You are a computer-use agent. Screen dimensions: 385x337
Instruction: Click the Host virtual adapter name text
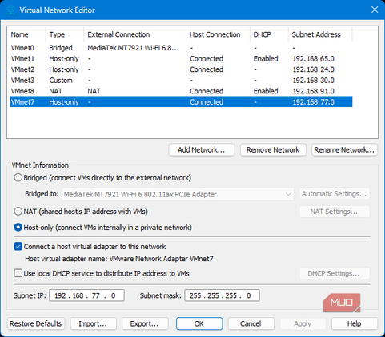pyautogui.click(x=119, y=259)
